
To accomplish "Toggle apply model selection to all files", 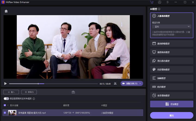I will (x=6, y=99).
